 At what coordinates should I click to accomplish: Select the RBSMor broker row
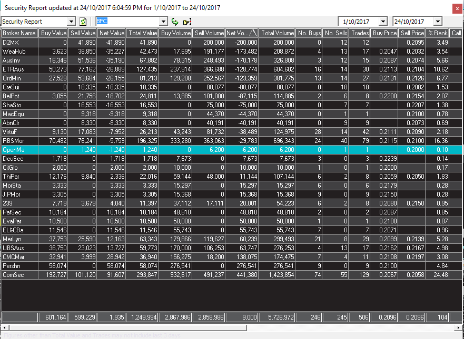click(231, 140)
